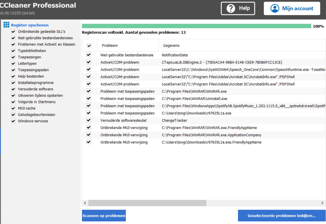Click the Scannen op problemen button

[104, 215]
